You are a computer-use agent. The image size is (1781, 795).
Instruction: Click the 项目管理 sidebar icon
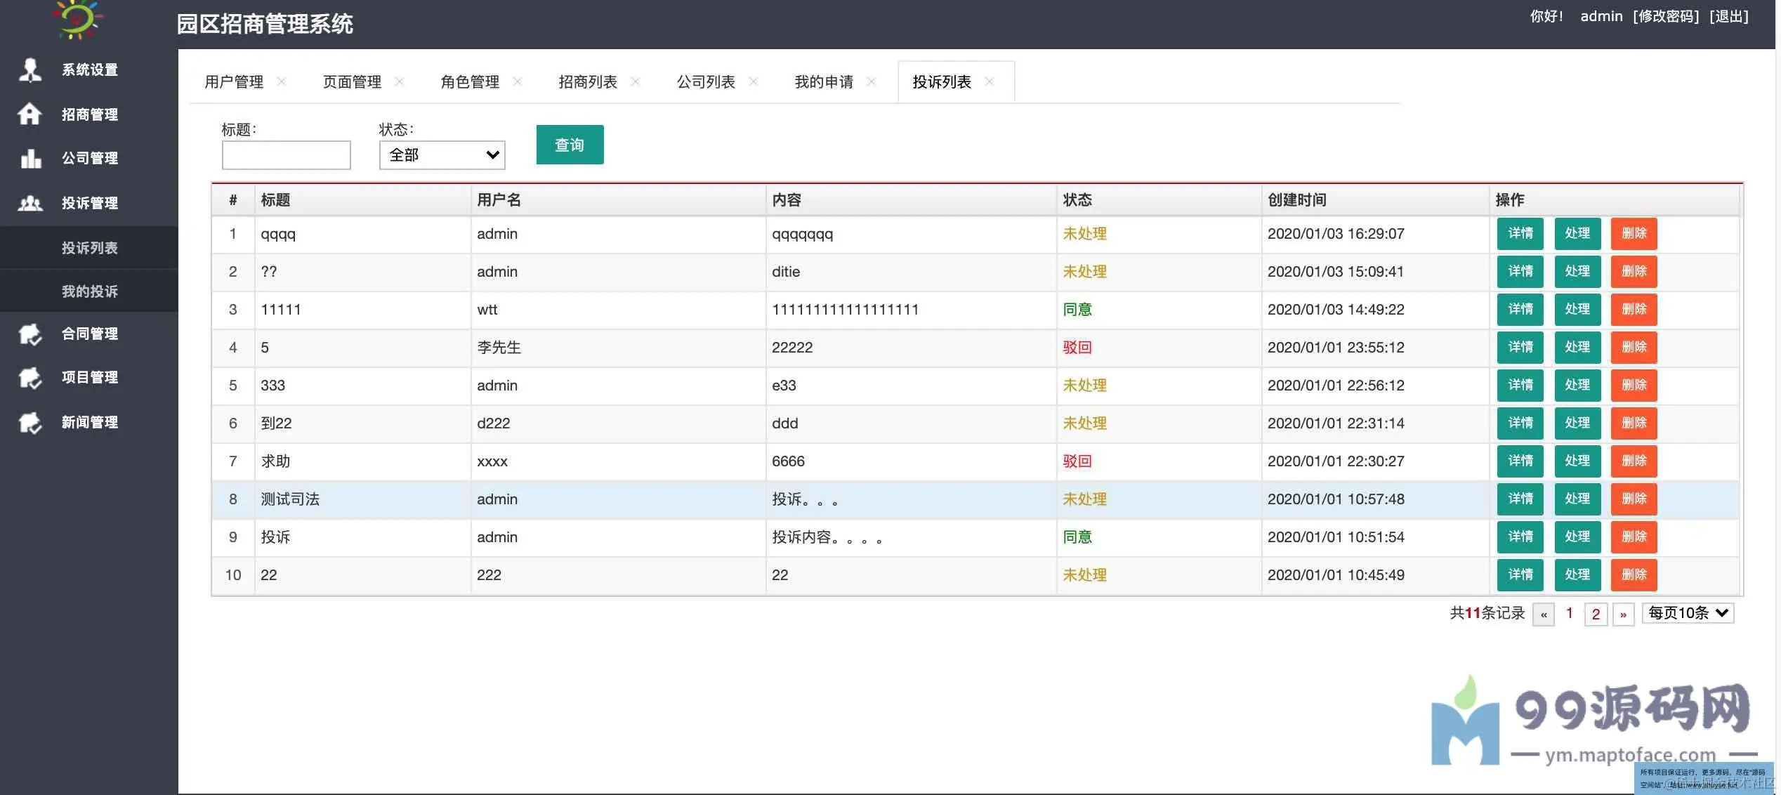tap(30, 378)
